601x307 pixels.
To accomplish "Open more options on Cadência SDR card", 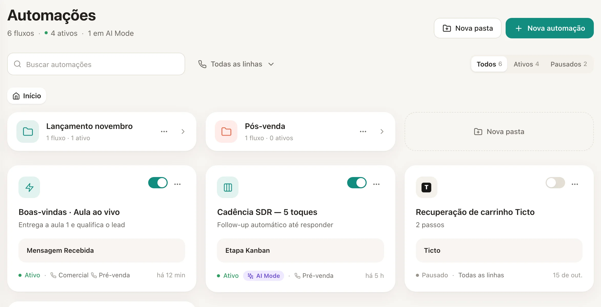I will [376, 184].
